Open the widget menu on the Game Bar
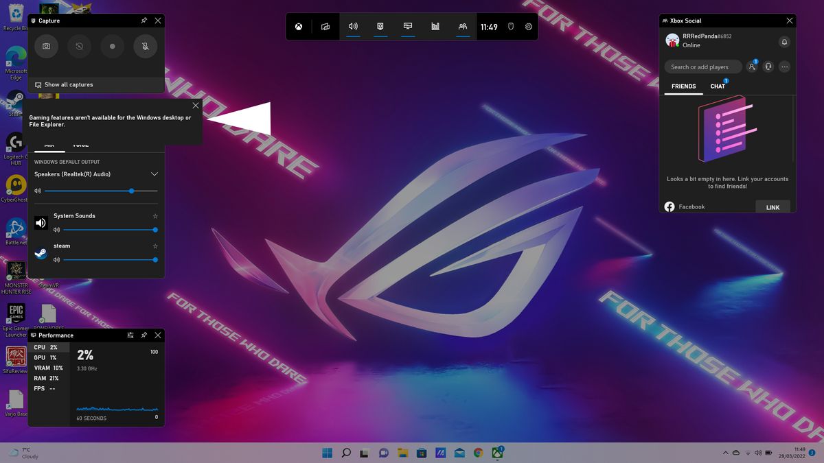Viewport: 824px width, 463px height. pos(324,26)
